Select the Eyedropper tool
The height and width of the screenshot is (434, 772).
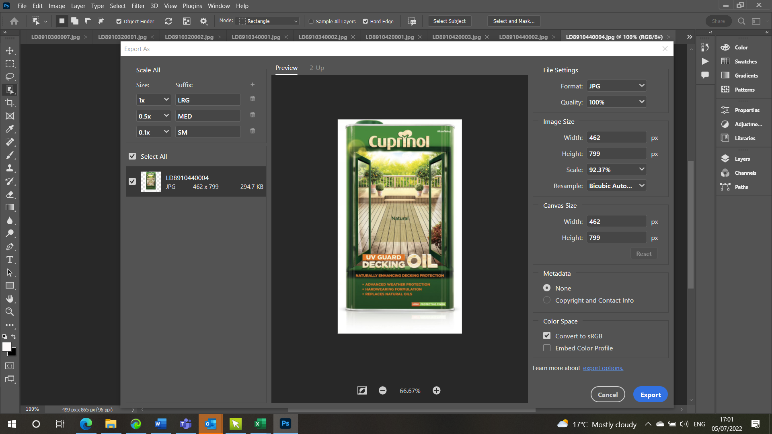[x=10, y=129]
